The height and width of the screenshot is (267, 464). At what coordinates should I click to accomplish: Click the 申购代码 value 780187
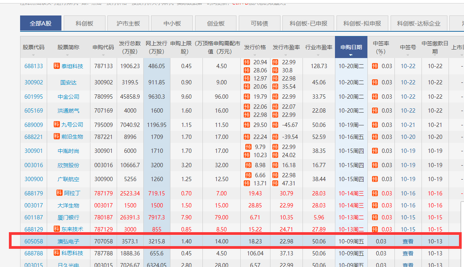104,217
